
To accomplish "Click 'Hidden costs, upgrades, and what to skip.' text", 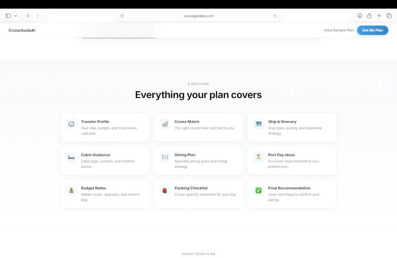I will click(110, 197).
